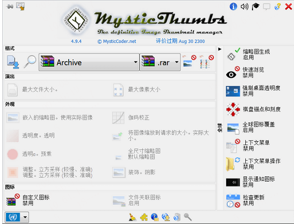294x224 pixels.
Task: Click checkerboard anchor and scale icon
Action: (233, 109)
